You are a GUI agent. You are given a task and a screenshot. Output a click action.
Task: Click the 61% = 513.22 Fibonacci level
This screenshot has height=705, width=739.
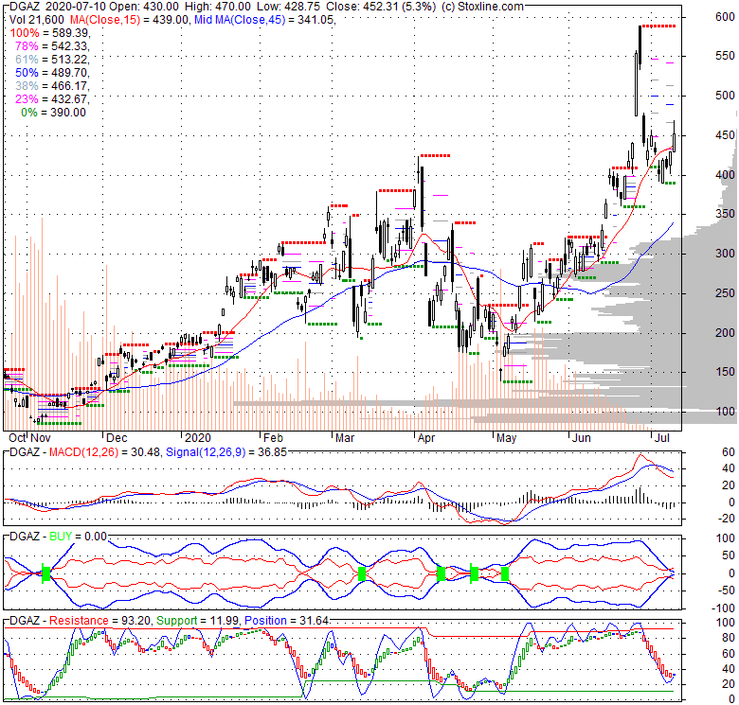[x=52, y=60]
